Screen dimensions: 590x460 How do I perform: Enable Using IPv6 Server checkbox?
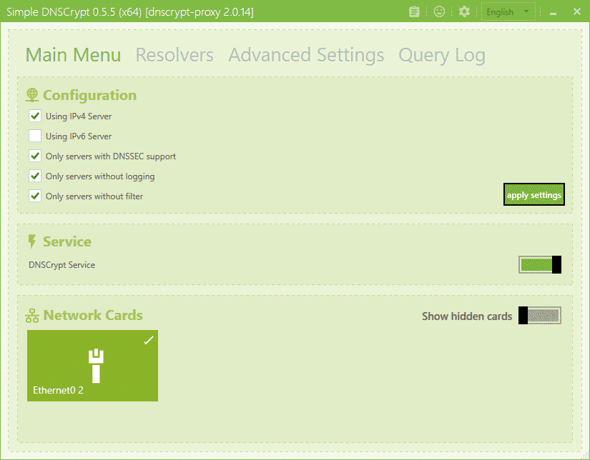click(35, 136)
